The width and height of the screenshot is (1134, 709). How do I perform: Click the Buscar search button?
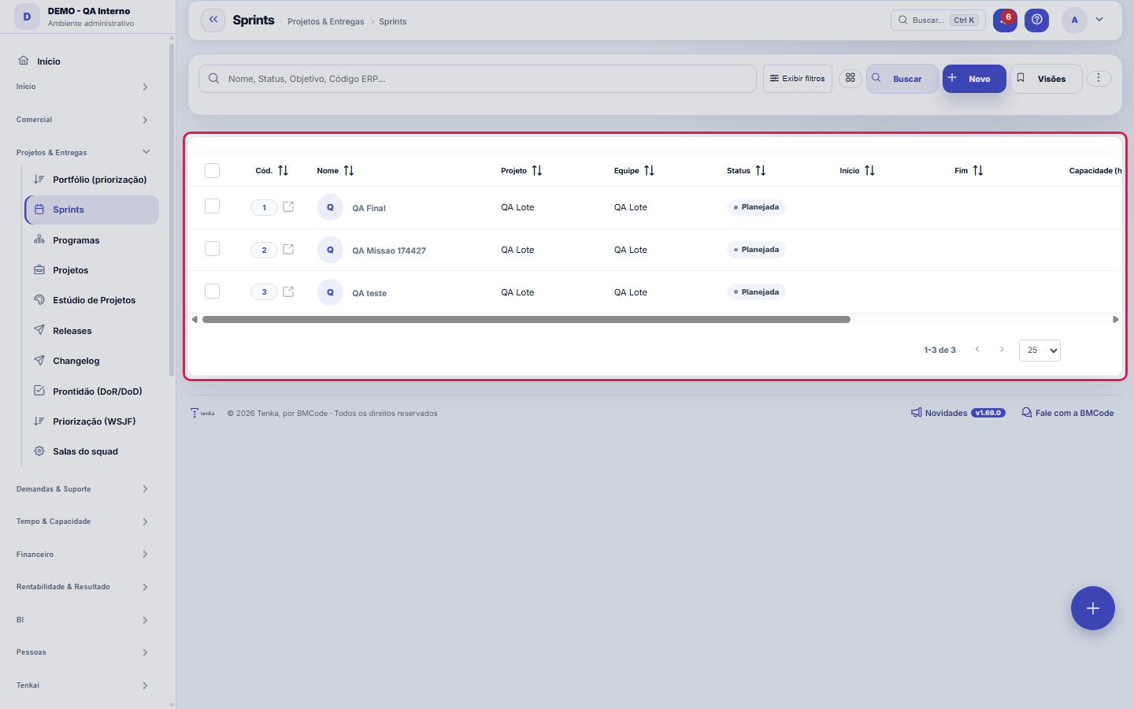[902, 79]
